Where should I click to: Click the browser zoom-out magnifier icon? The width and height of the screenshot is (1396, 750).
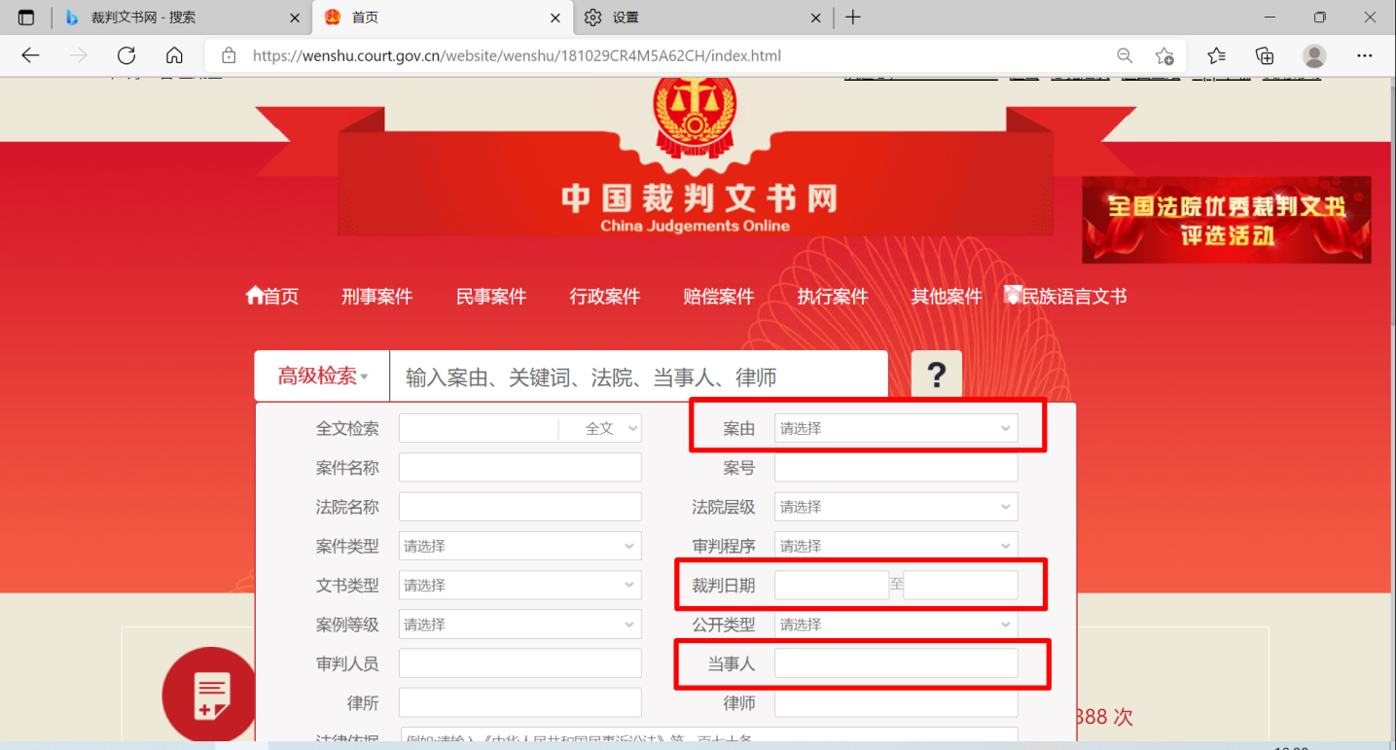[x=1125, y=55]
